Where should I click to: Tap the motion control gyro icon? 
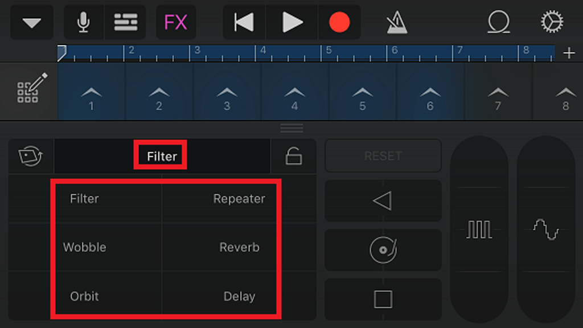31,156
